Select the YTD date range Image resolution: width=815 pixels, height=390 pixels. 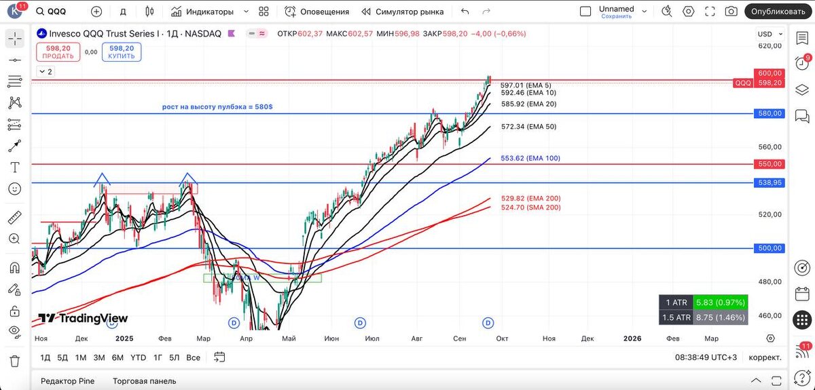pyautogui.click(x=138, y=357)
